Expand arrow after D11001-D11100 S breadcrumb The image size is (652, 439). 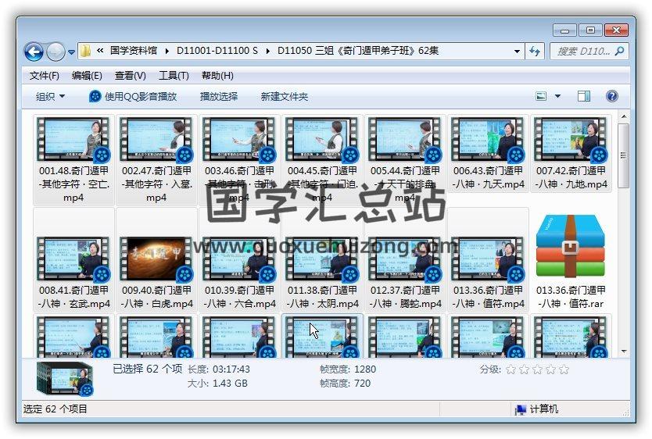(267, 51)
